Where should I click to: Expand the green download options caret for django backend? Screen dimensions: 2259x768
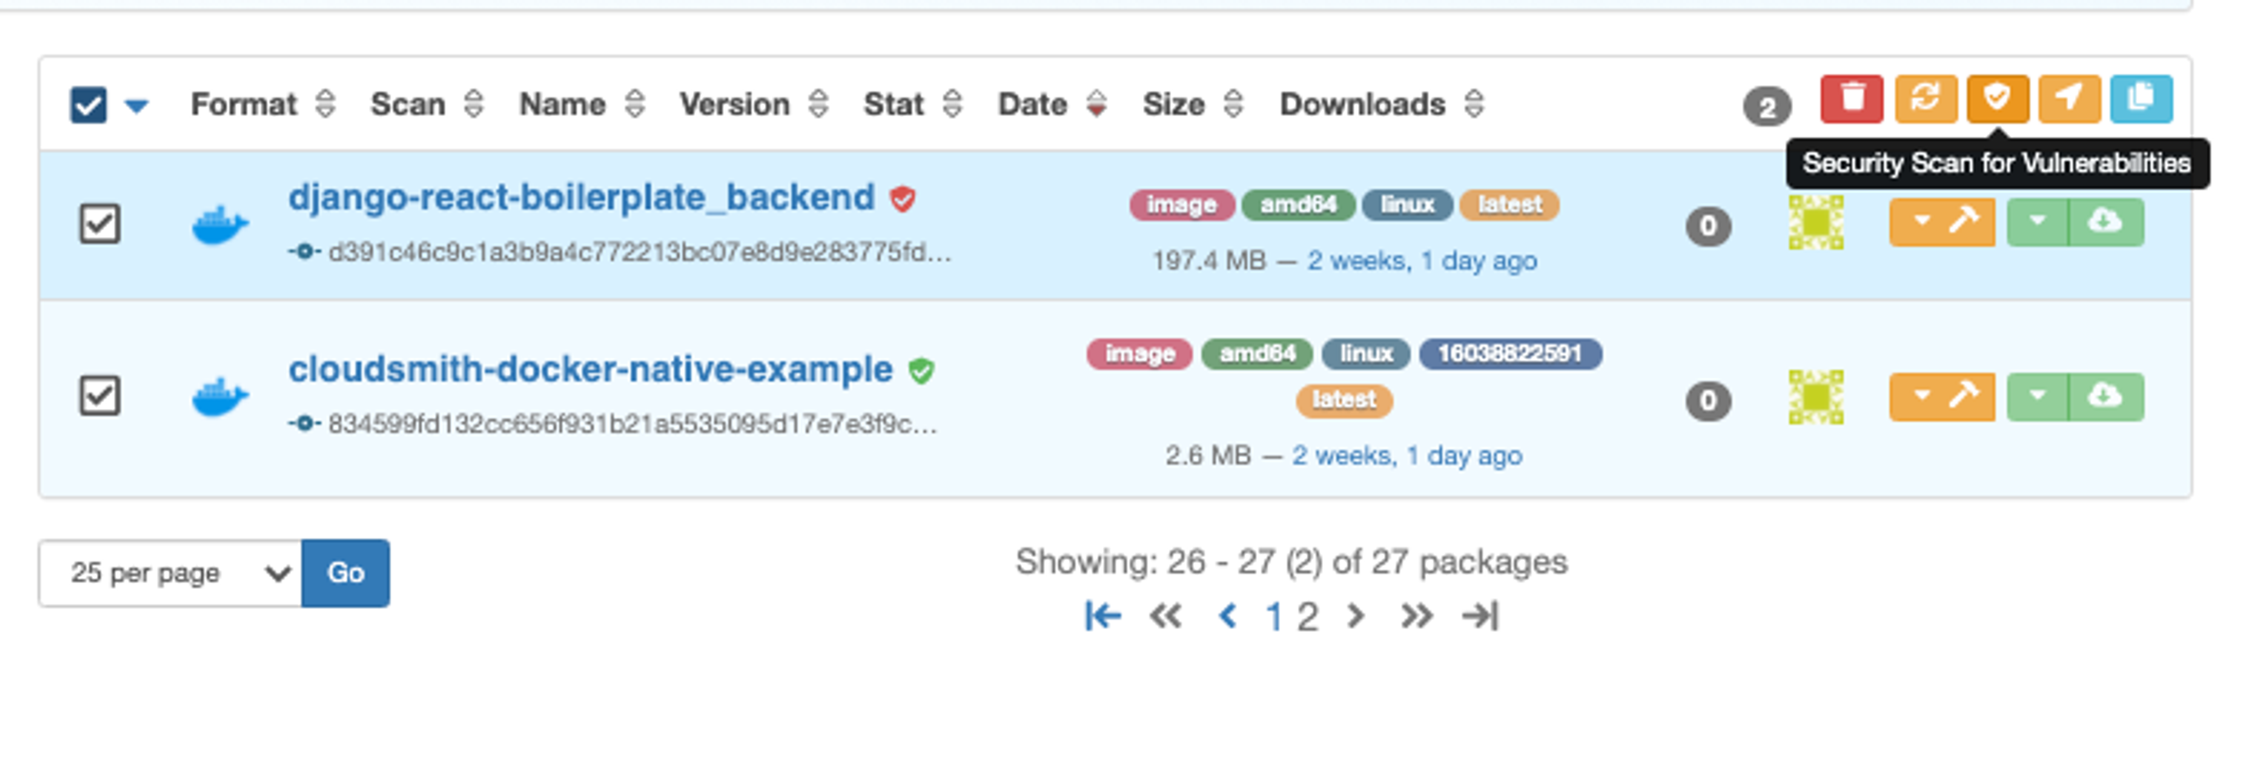[x=2037, y=221]
